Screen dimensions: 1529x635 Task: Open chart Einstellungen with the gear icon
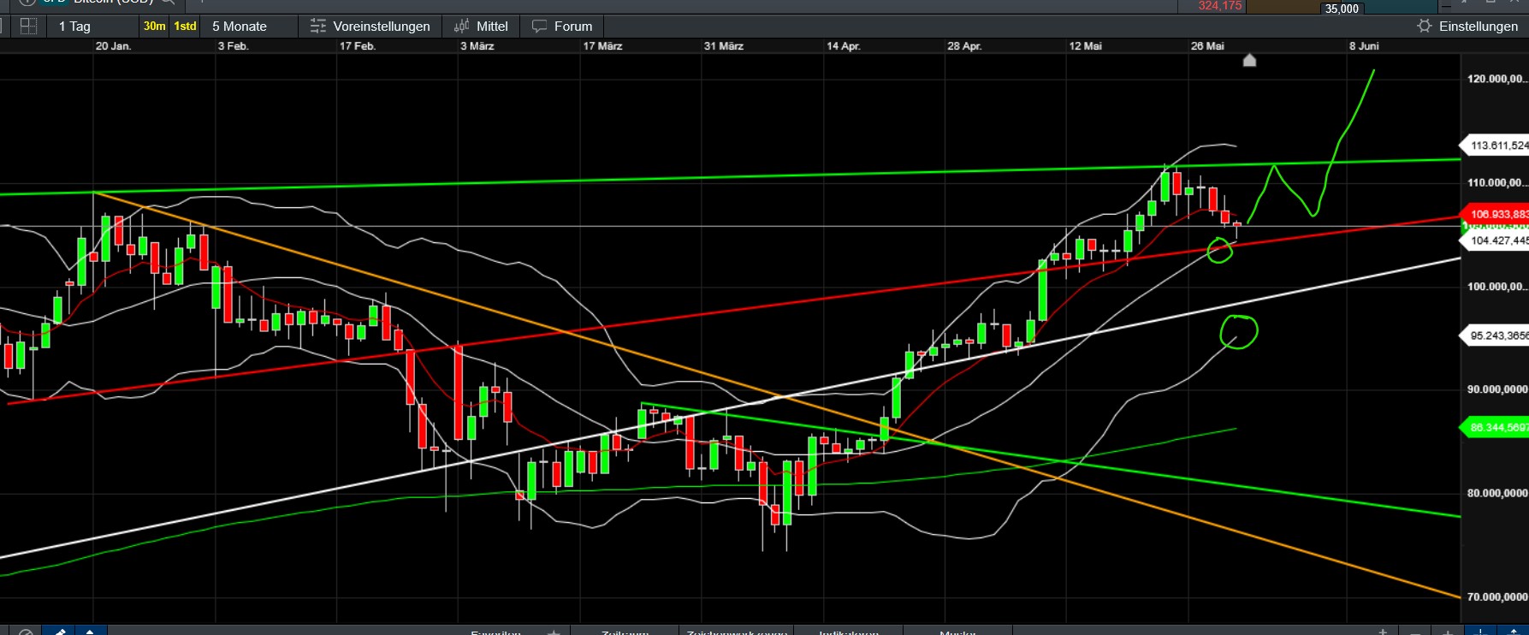pyautogui.click(x=1467, y=27)
